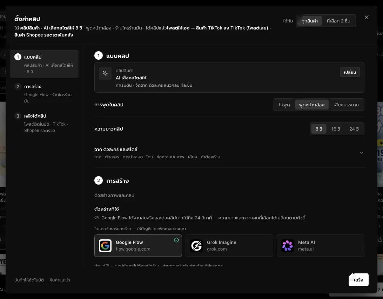Expand the "ฉาก ตัวละคร และสไตล์" chevron
Screen dimensions: 383x299
tap(362, 153)
